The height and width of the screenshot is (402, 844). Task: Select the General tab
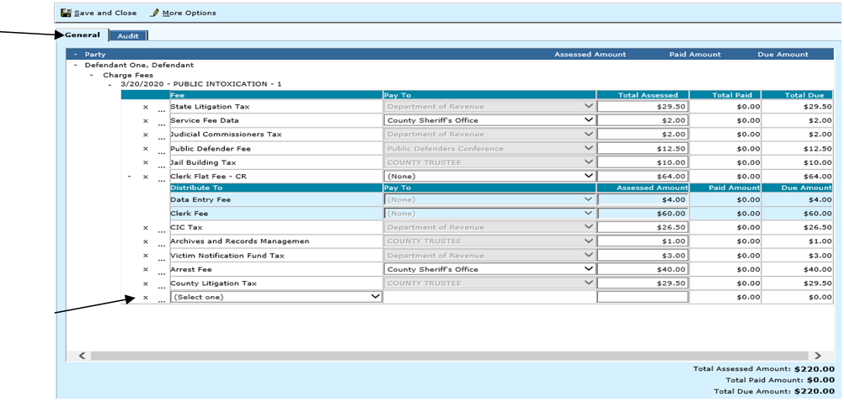click(x=83, y=35)
